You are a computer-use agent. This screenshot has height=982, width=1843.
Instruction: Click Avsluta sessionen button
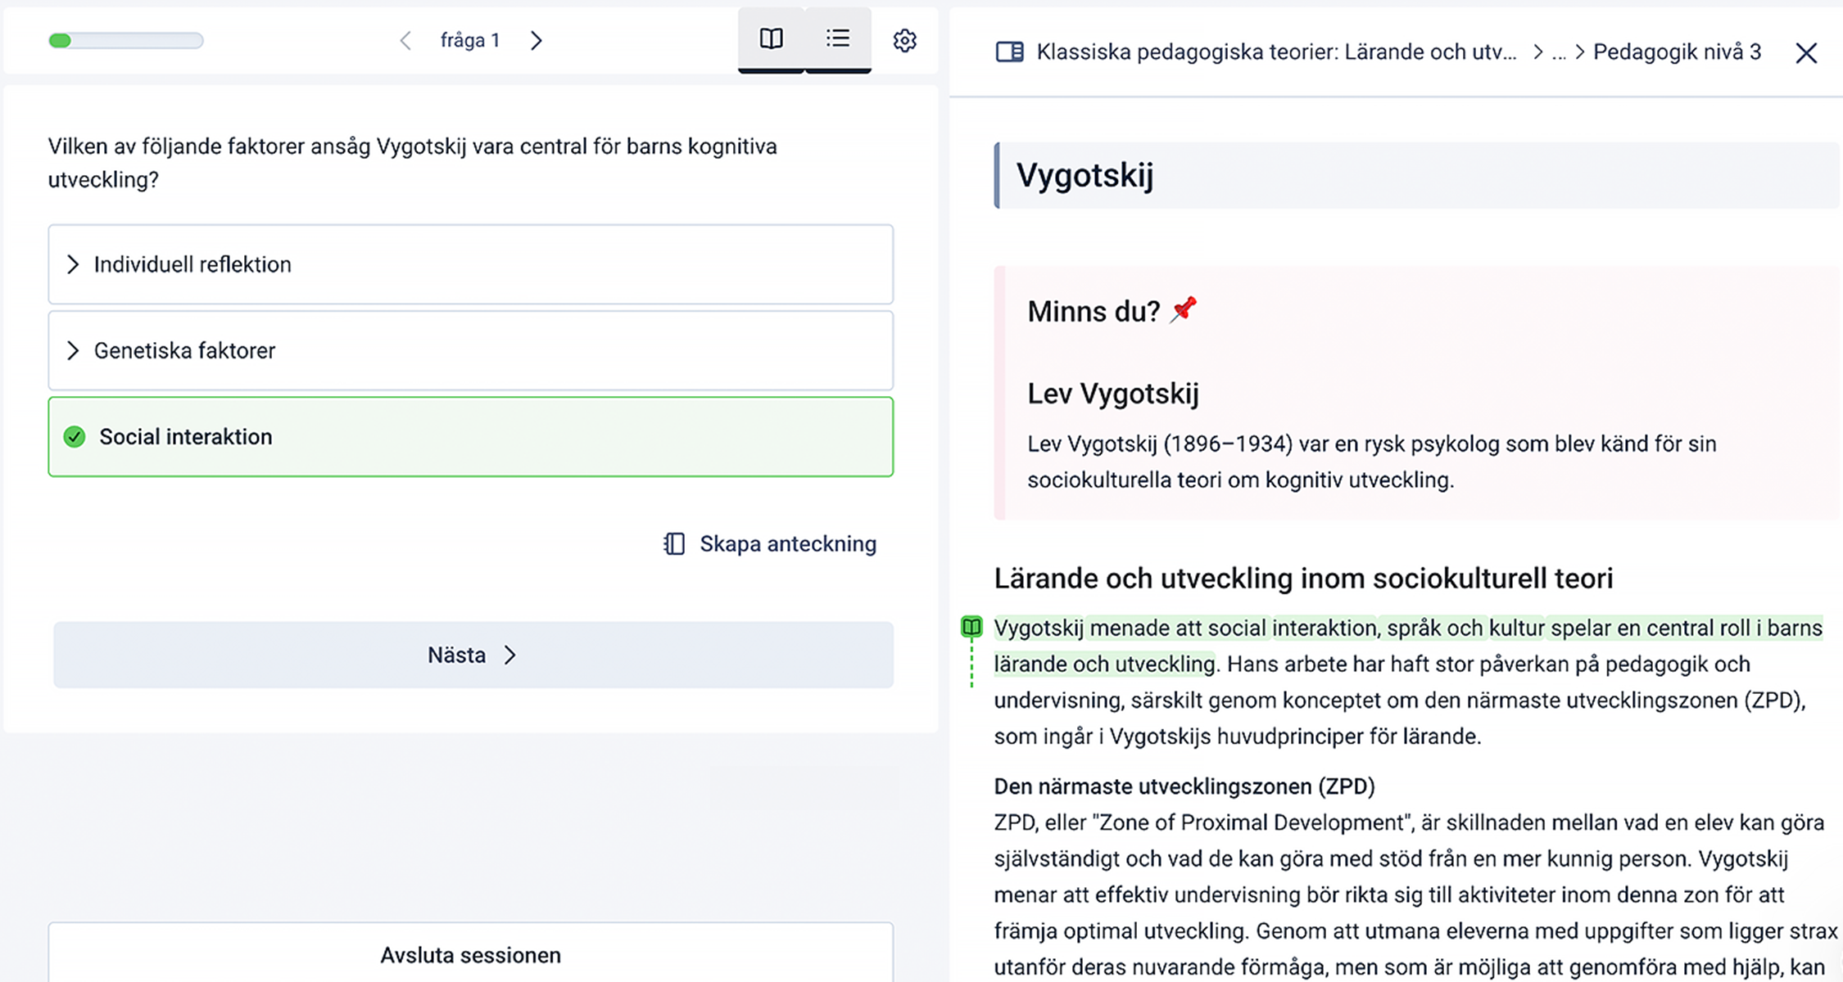click(470, 954)
